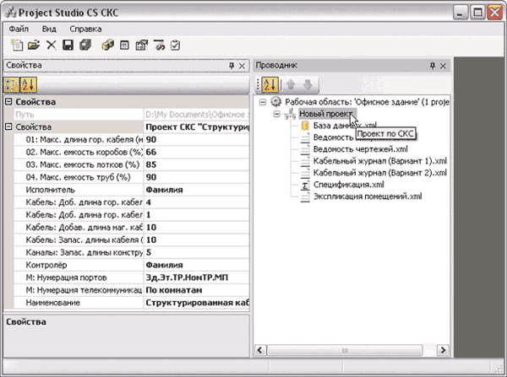
Task: Click the properties window toolbar icon
Action: point(142,46)
